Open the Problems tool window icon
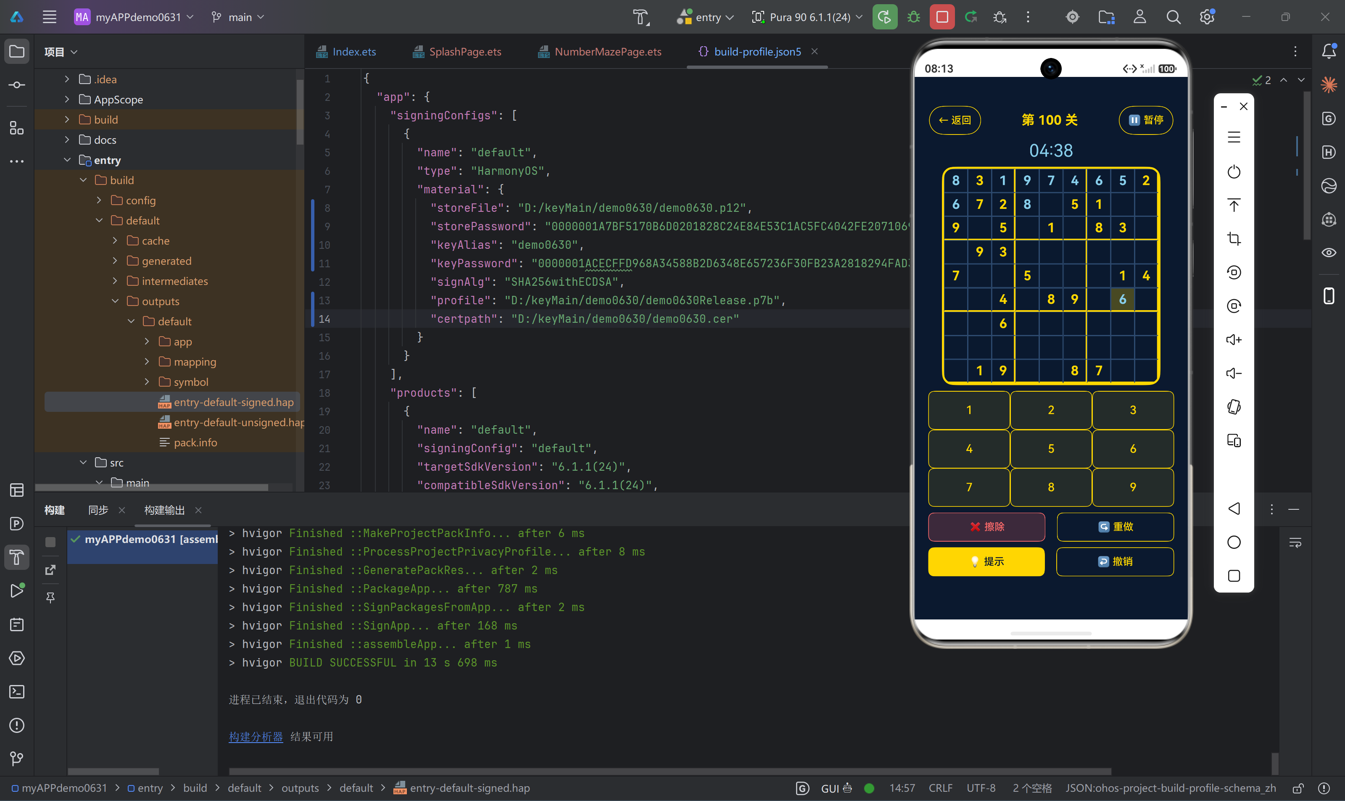Viewport: 1345px width, 801px height. [17, 725]
